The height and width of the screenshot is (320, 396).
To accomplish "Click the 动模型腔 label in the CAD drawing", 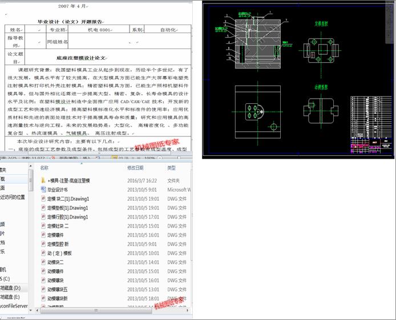I will click(x=321, y=87).
